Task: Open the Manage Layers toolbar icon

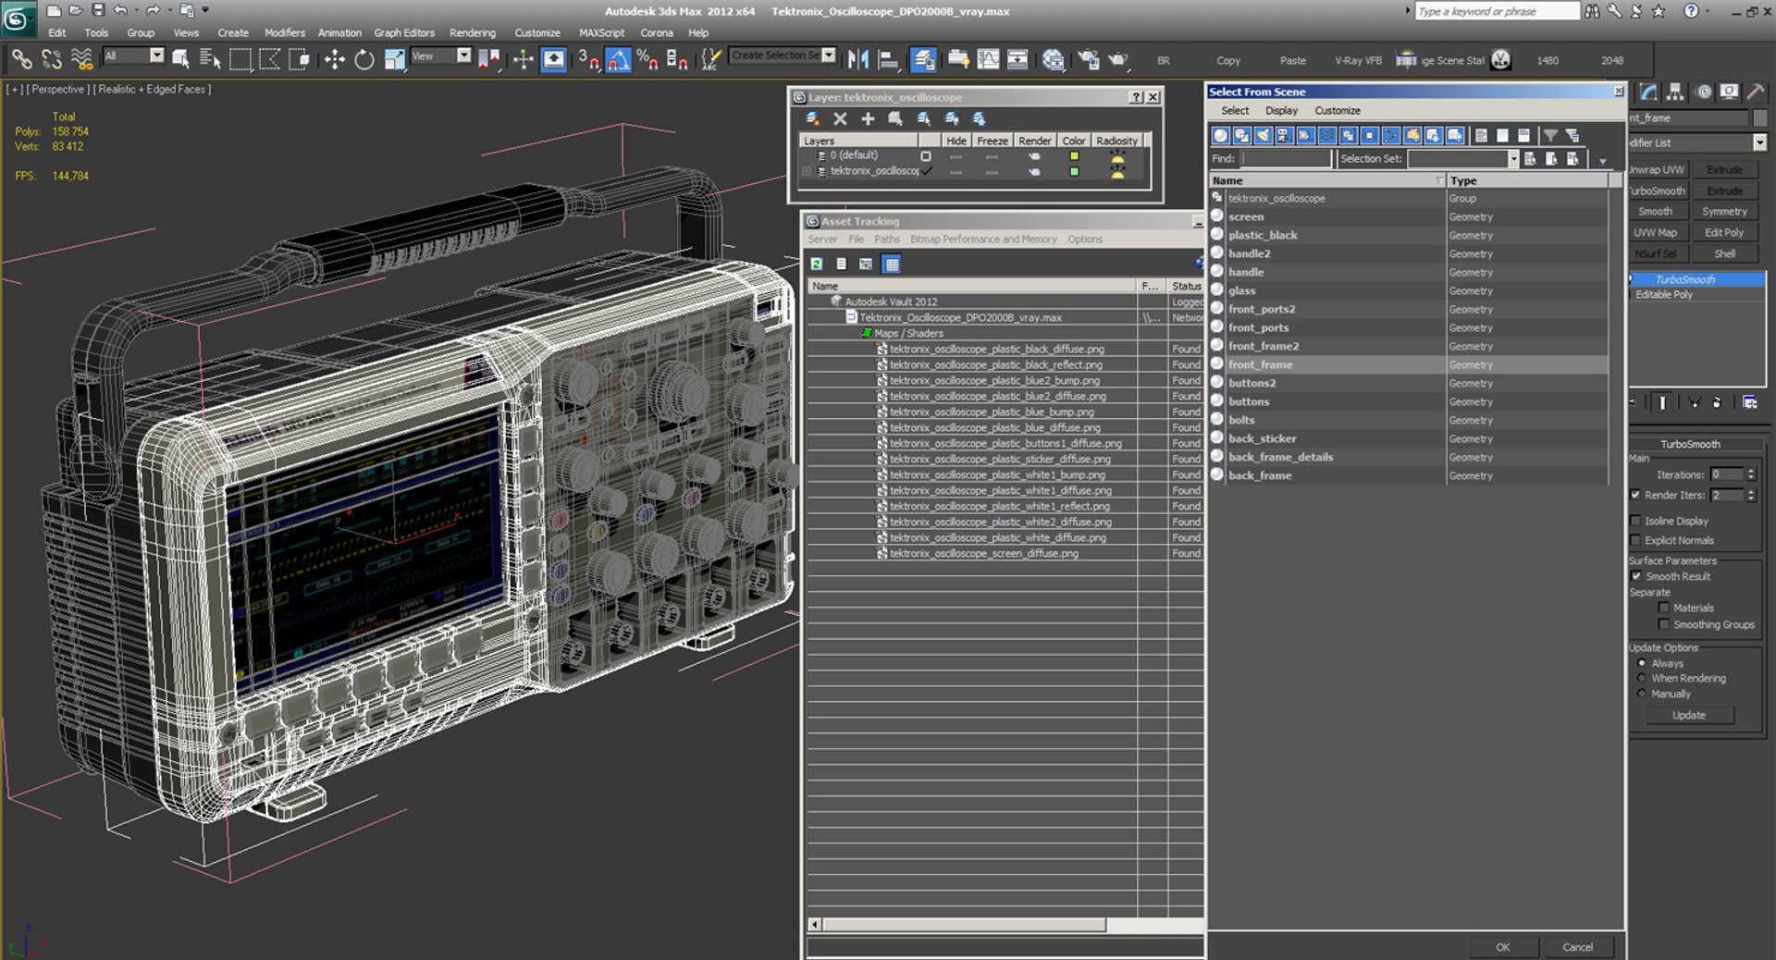Action: click(x=922, y=60)
